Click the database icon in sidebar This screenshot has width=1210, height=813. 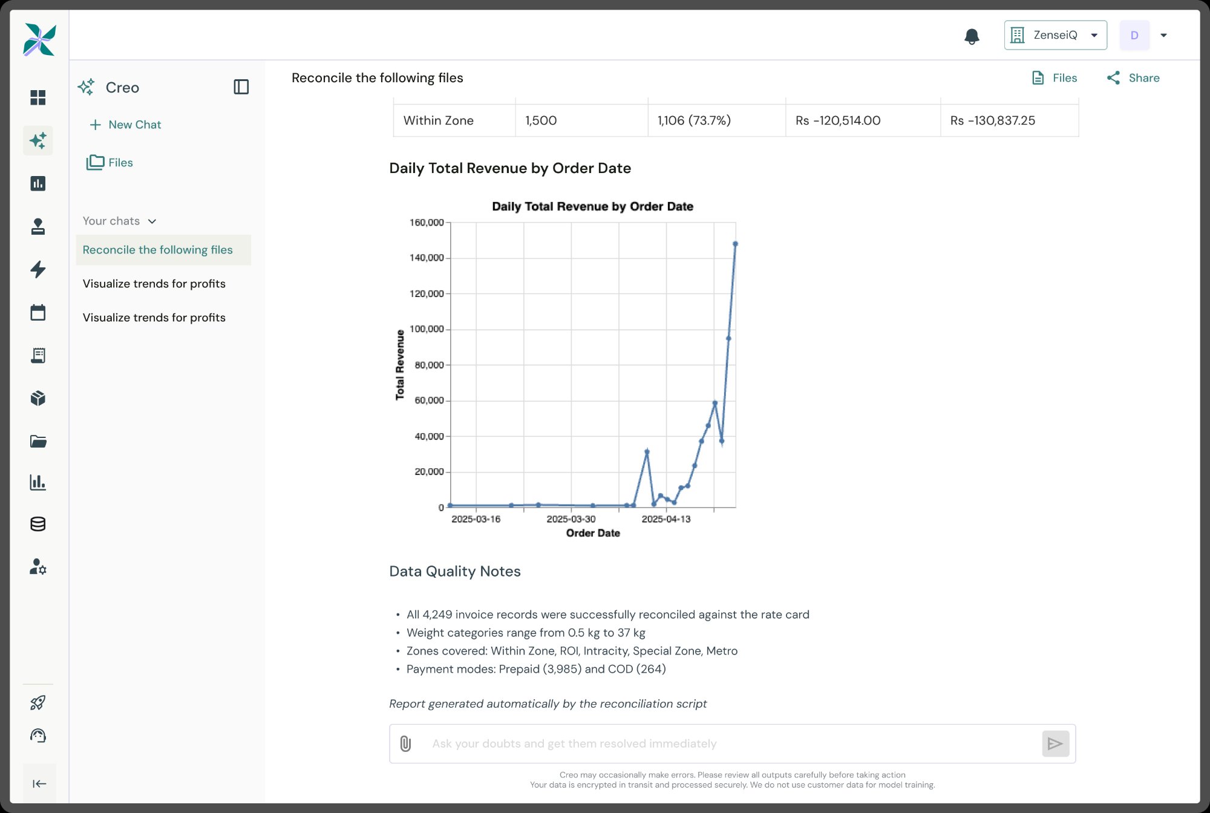38,524
